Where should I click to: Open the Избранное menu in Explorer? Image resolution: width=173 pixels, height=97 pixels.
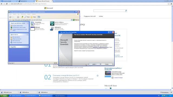point(23,14)
